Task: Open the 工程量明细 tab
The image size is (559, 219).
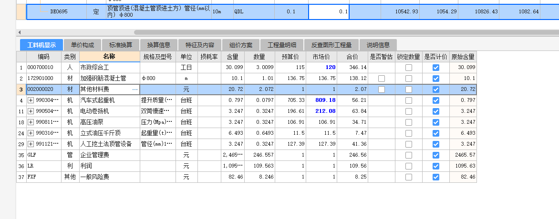Action: tap(281, 45)
